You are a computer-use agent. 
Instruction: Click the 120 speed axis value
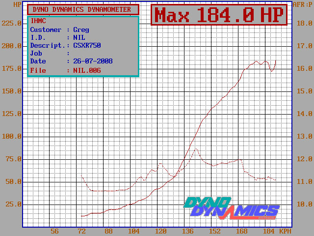tap(161, 231)
